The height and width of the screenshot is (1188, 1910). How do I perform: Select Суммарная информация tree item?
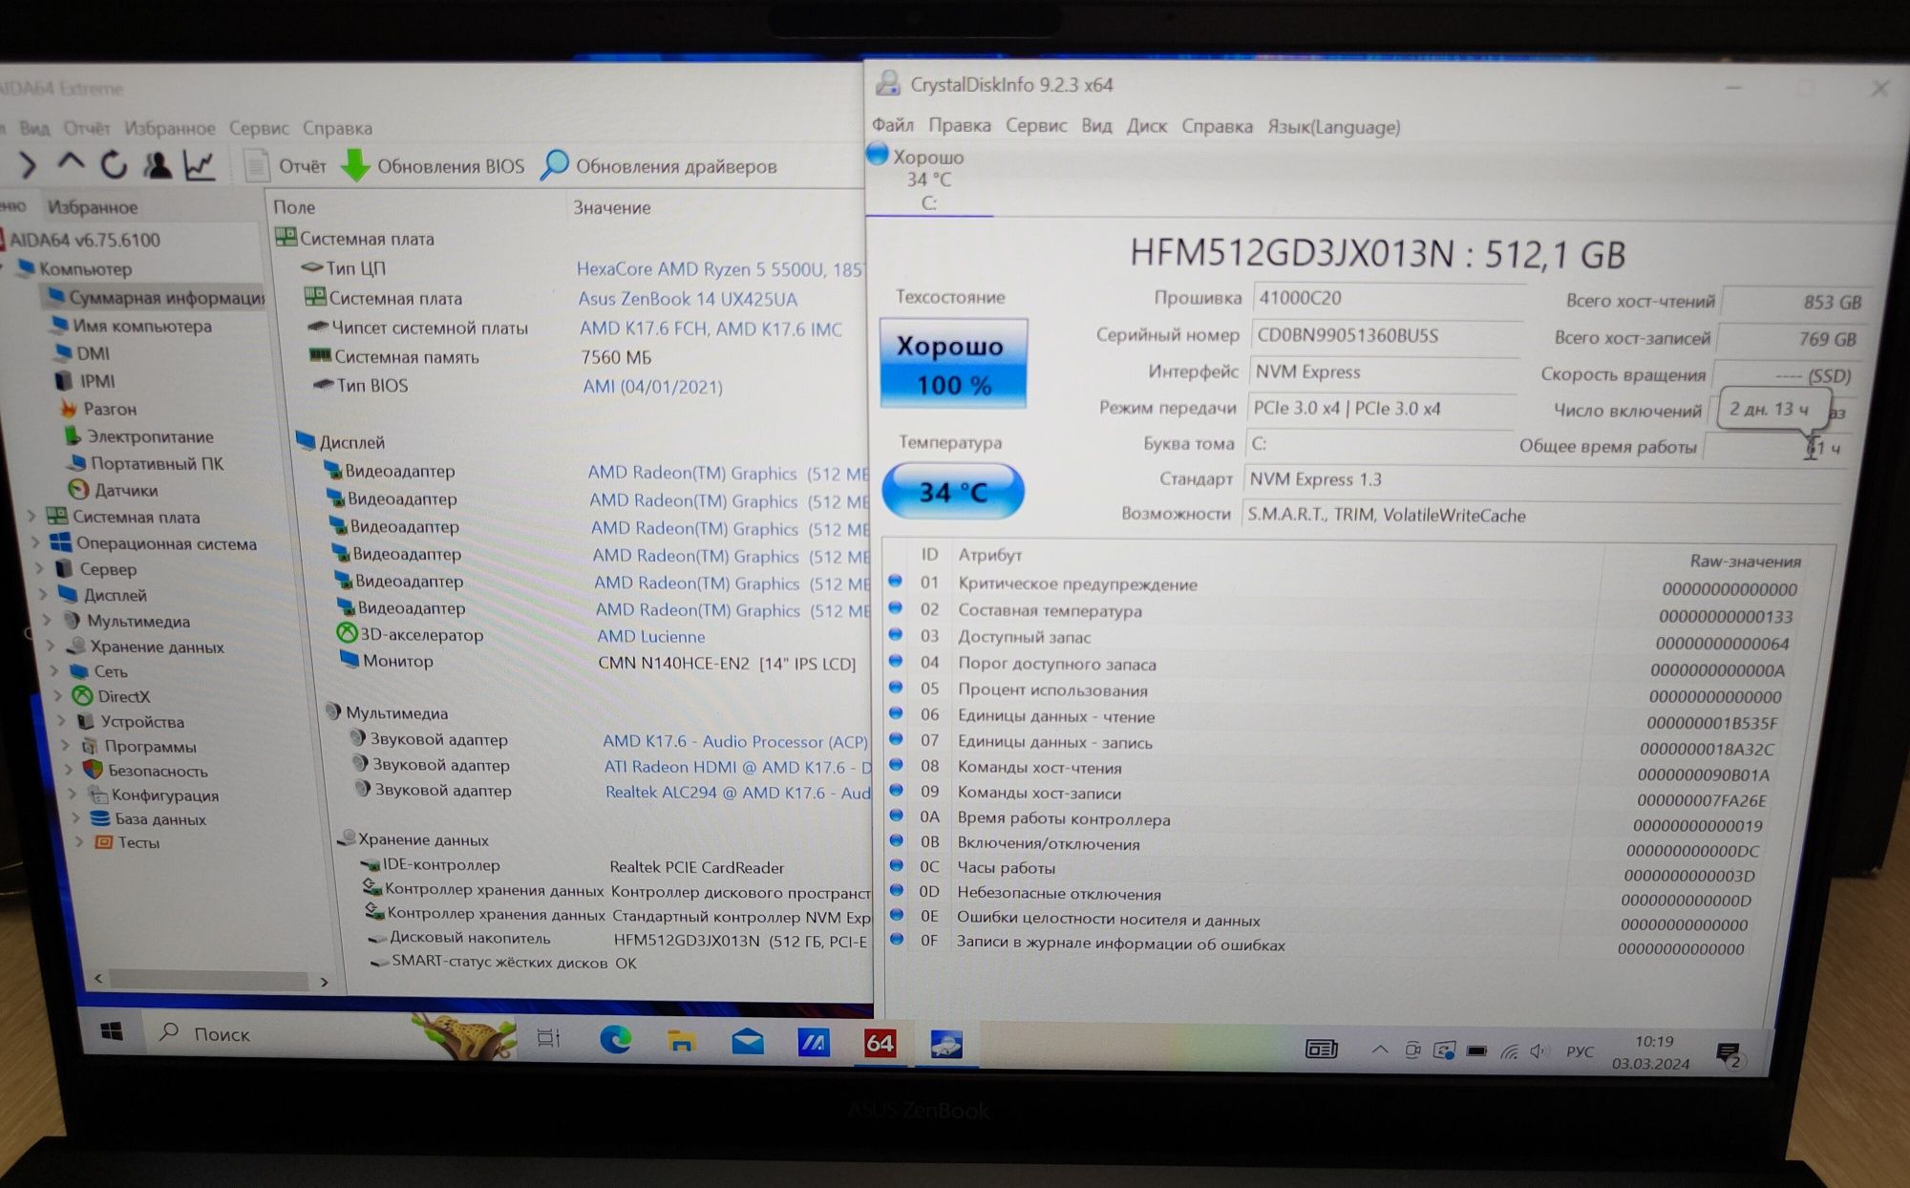click(x=156, y=298)
